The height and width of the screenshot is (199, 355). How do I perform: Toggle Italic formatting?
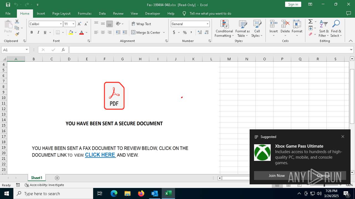[38, 32]
